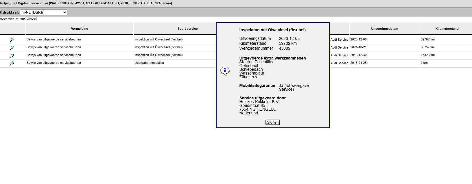Click the Kilometerstand column header
Image resolution: width=472 pixels, height=184 pixels.
(x=447, y=29)
